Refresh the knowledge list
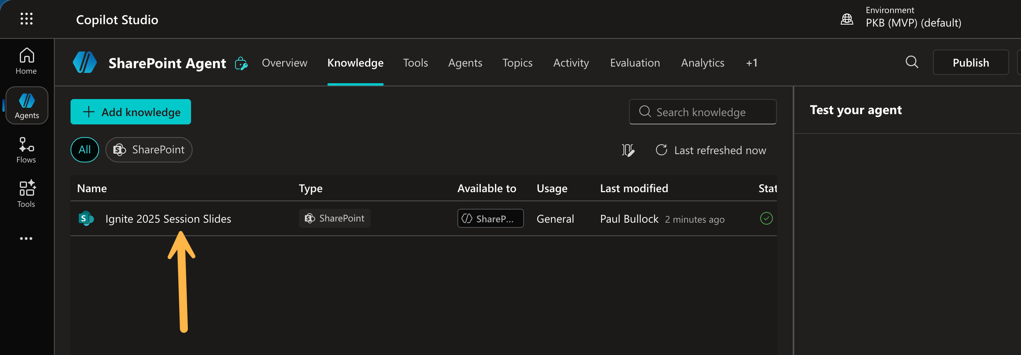Viewport: 1021px width, 355px height. 661,150
